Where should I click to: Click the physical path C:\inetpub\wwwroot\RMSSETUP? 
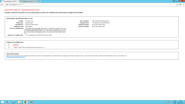point(101,23)
